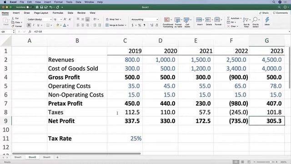Image resolution: width=291 pixels, height=164 pixels.
Task: Click the Sort & Filter button
Action: tap(246, 22)
